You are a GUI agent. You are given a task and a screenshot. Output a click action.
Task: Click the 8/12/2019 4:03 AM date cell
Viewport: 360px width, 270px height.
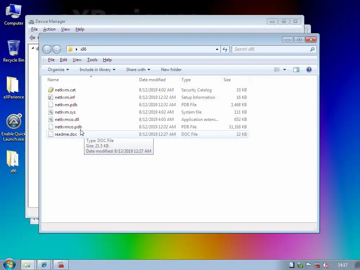click(x=156, y=120)
